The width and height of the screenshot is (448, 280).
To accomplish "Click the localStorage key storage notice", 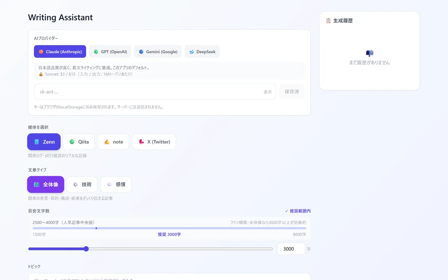I will coord(99,107).
